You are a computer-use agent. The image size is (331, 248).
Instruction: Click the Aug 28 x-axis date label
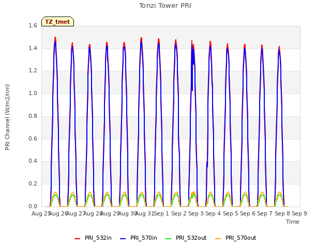[93, 213]
